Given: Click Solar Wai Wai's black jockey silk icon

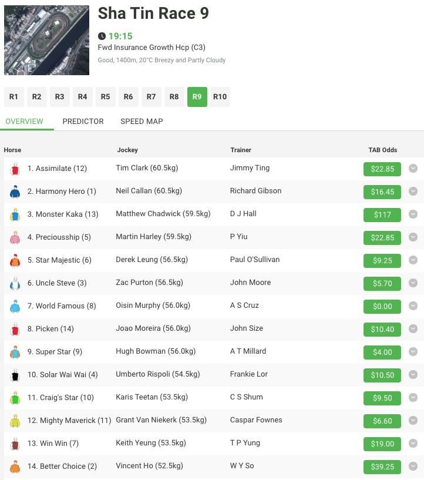Looking at the screenshot, I should [15, 375].
